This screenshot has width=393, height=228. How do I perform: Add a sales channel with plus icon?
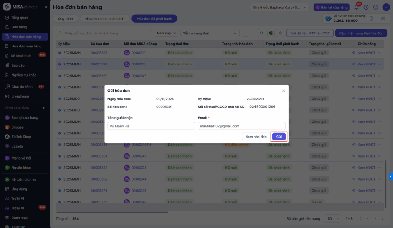tap(43, 108)
